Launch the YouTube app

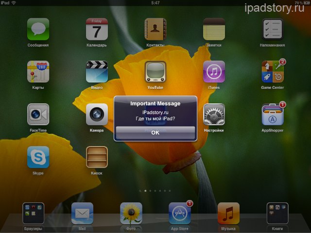[x=155, y=72]
